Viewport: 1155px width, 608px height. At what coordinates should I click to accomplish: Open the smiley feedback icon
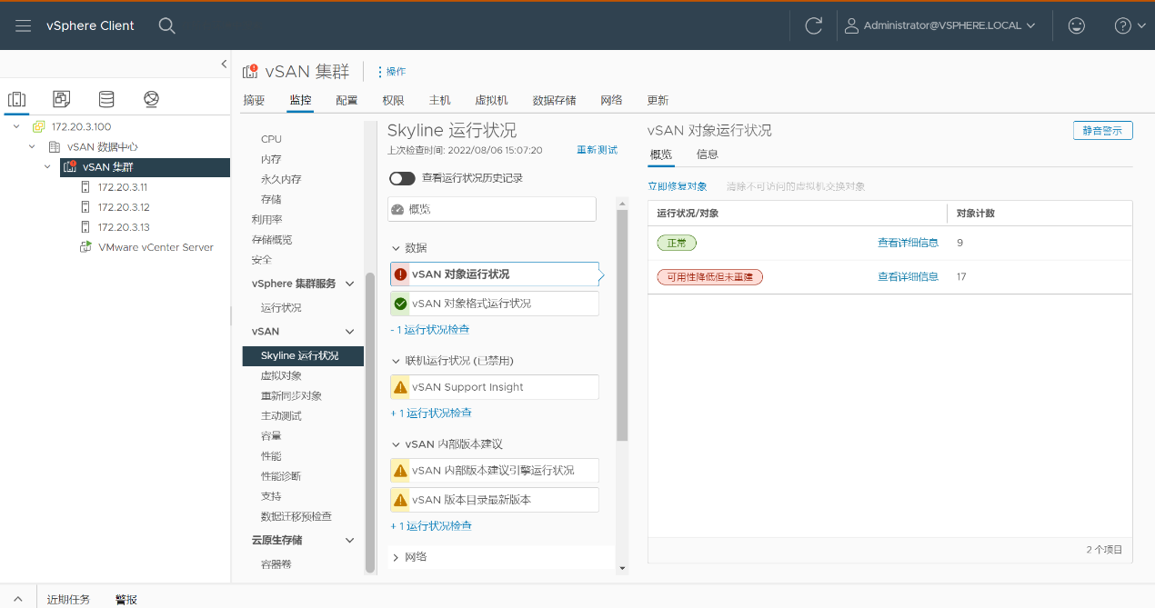click(1077, 25)
